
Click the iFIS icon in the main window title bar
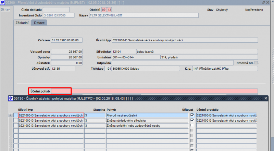point(2,2)
